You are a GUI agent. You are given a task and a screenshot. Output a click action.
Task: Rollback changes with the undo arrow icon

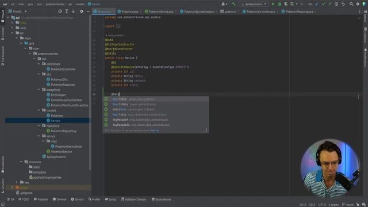coord(343,4)
